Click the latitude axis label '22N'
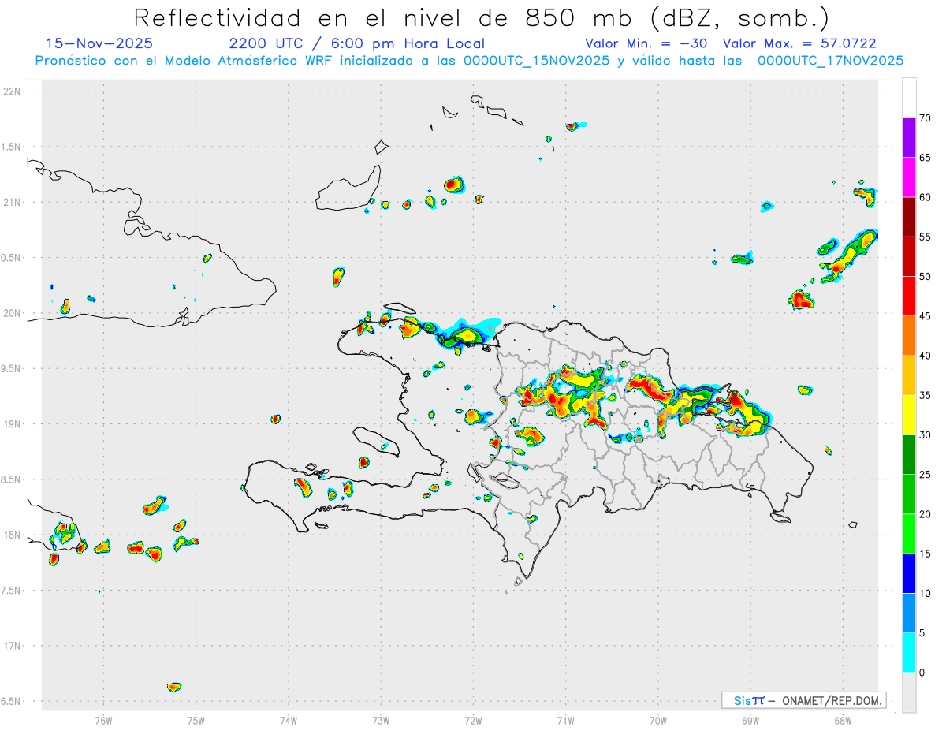This screenshot has height=731, width=946. pyautogui.click(x=13, y=91)
